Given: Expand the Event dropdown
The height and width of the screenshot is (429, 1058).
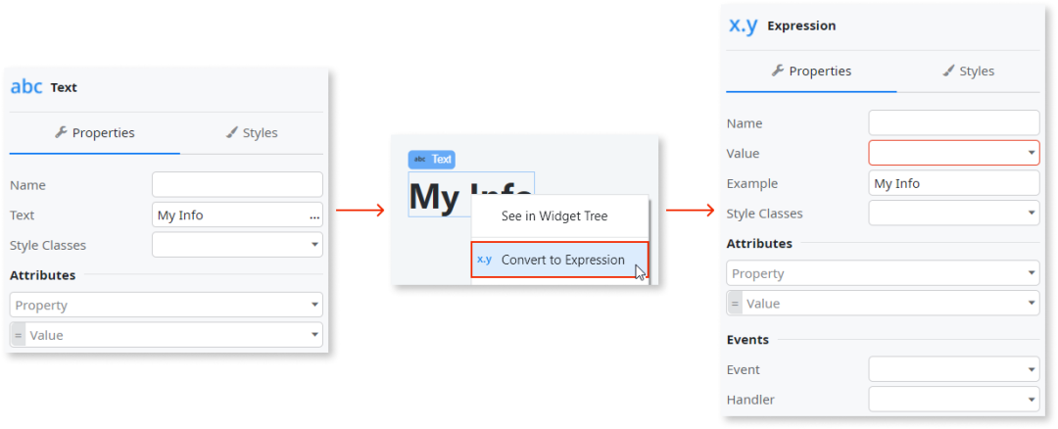Looking at the screenshot, I should coord(953,370).
